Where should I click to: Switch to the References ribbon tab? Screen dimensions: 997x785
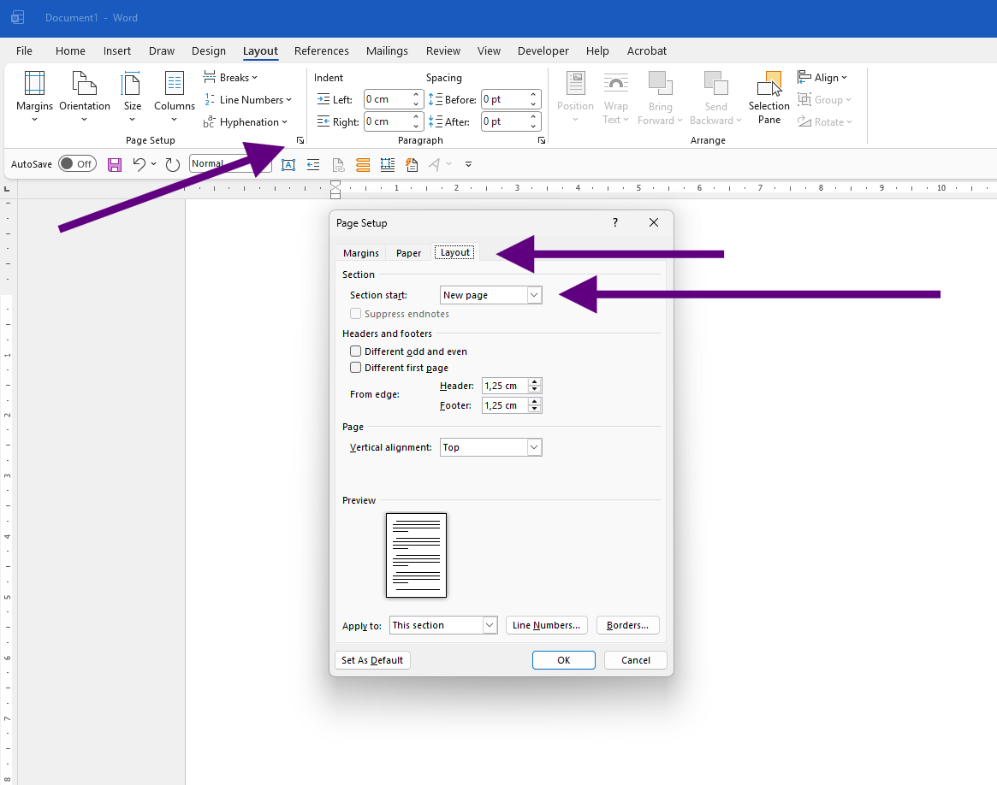(x=321, y=50)
